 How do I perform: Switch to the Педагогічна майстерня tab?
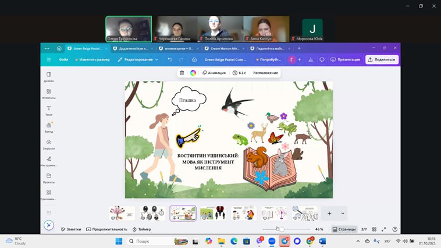pyautogui.click(x=270, y=48)
